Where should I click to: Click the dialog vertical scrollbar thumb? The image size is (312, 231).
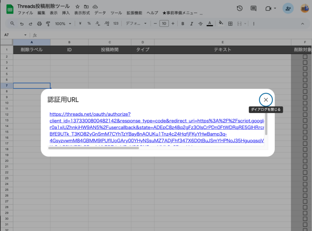pyautogui.click(x=266, y=124)
